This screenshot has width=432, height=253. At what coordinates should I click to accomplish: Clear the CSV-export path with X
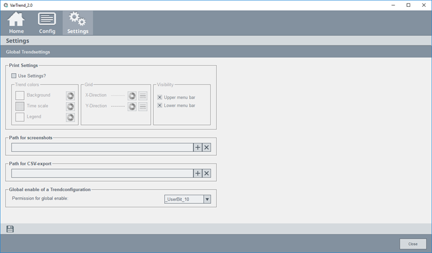[x=207, y=173]
